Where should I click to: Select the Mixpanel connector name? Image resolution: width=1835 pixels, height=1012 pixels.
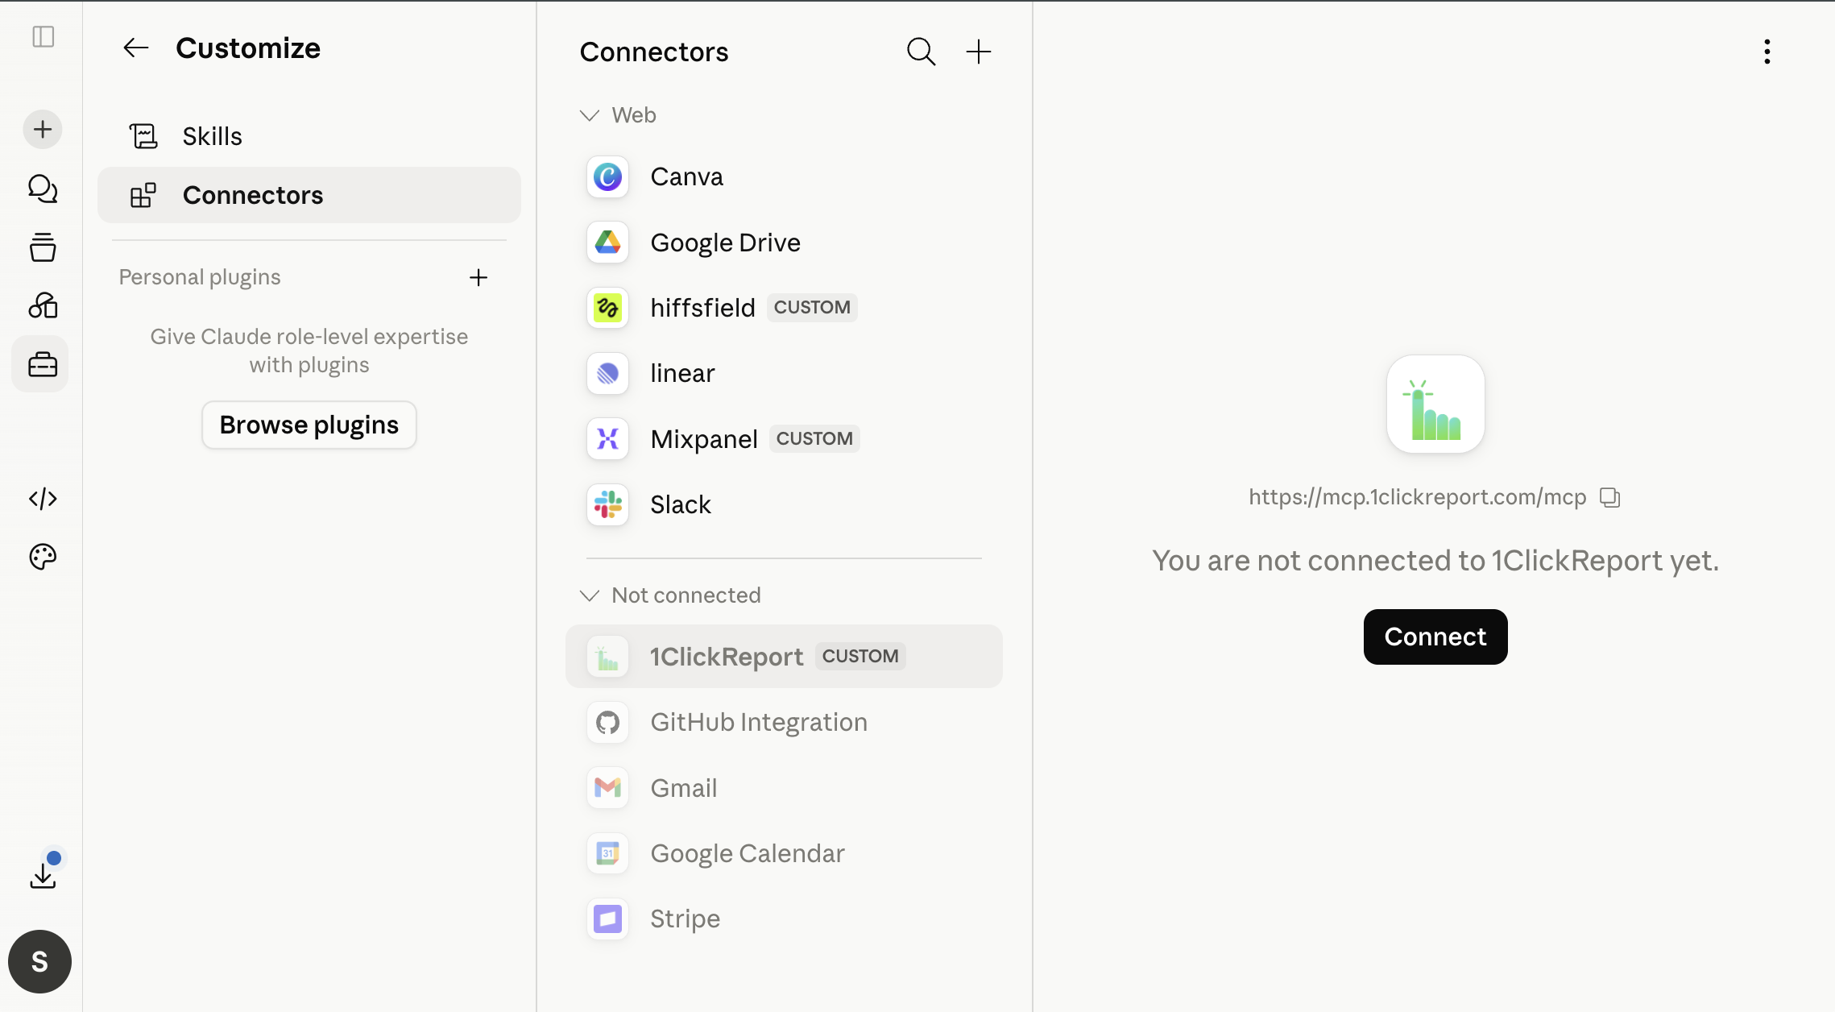(x=704, y=439)
